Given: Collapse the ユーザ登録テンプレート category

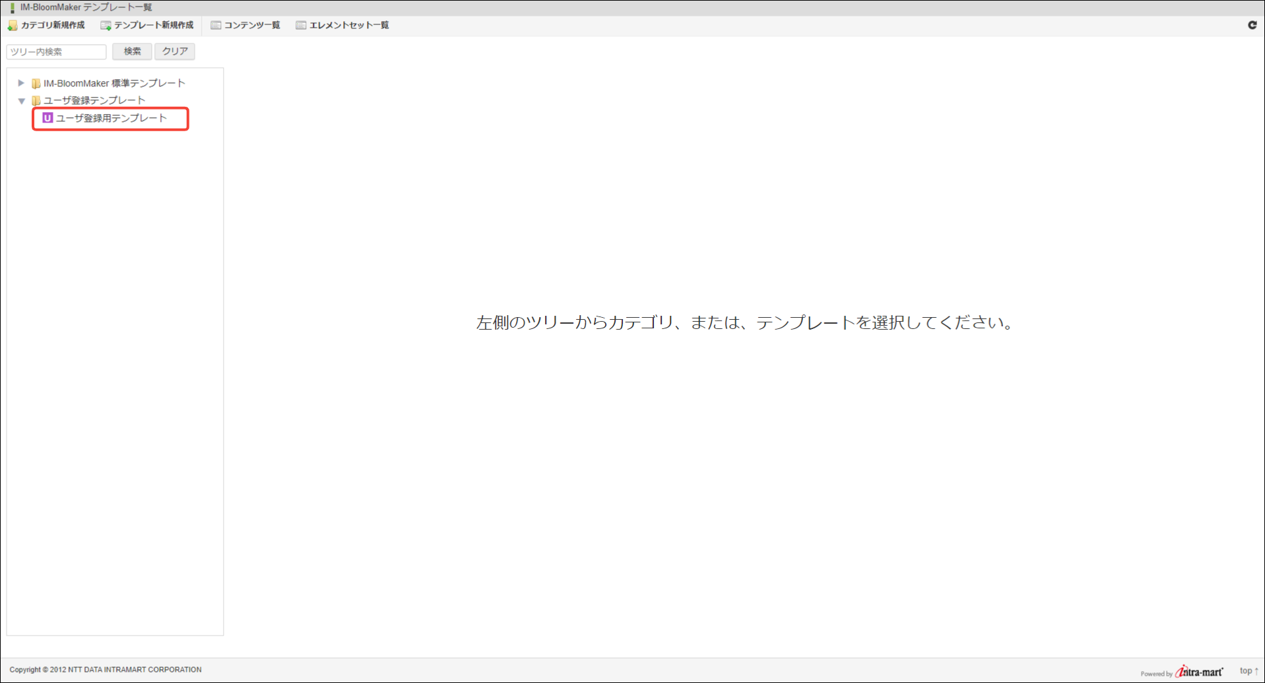Looking at the screenshot, I should pyautogui.click(x=21, y=101).
